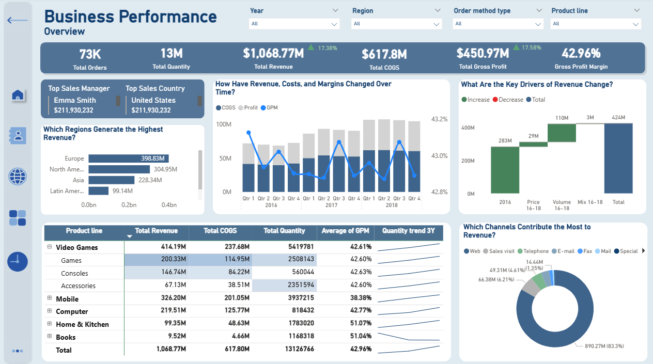This screenshot has width=653, height=364.
Task: Open the globe page from the sidebar
Action: click(17, 177)
